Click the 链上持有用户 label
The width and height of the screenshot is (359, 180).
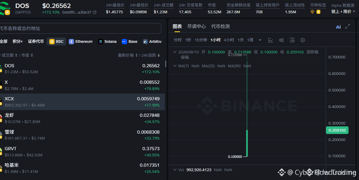(268, 5)
